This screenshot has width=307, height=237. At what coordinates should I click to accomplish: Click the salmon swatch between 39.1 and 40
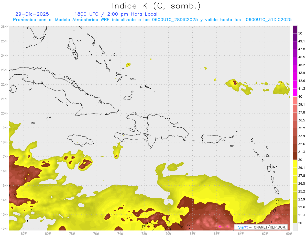coord(295,100)
